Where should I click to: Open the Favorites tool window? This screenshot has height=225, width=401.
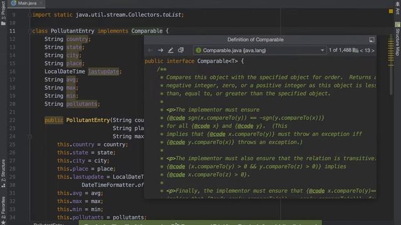tap(3, 210)
